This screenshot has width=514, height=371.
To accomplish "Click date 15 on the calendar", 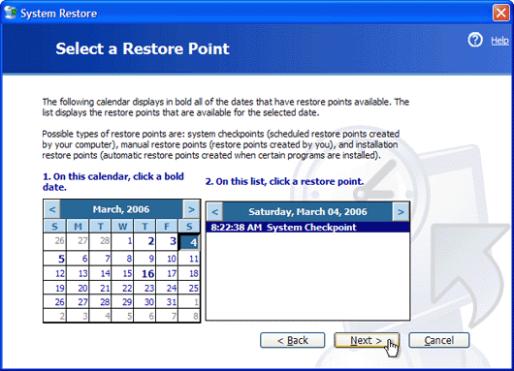I will tap(122, 274).
